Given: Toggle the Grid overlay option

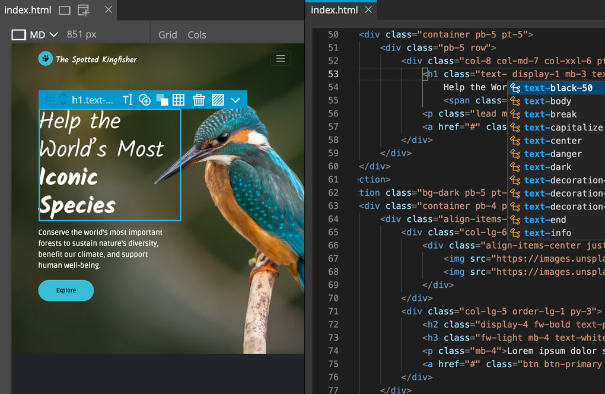Looking at the screenshot, I should point(167,35).
